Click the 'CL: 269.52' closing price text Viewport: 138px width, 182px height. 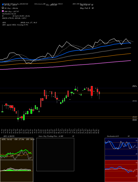click(x=51, y=5)
